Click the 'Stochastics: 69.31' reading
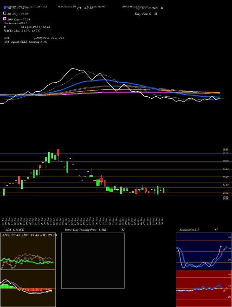 pos(15,23)
